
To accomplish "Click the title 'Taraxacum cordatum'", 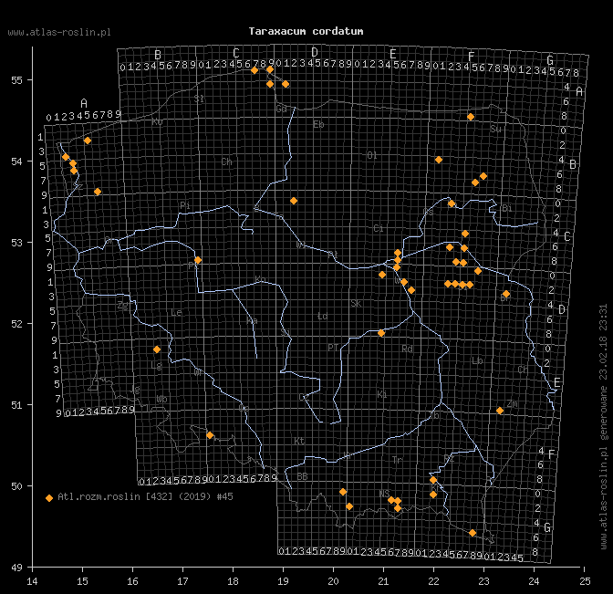I will 306,31.
